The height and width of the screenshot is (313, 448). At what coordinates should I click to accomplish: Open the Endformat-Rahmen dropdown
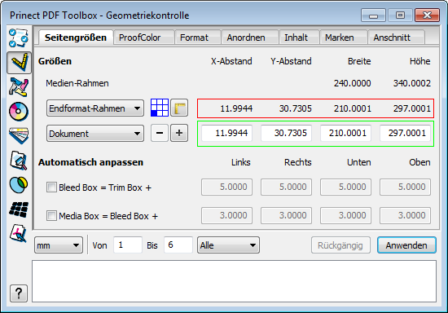(x=95, y=108)
